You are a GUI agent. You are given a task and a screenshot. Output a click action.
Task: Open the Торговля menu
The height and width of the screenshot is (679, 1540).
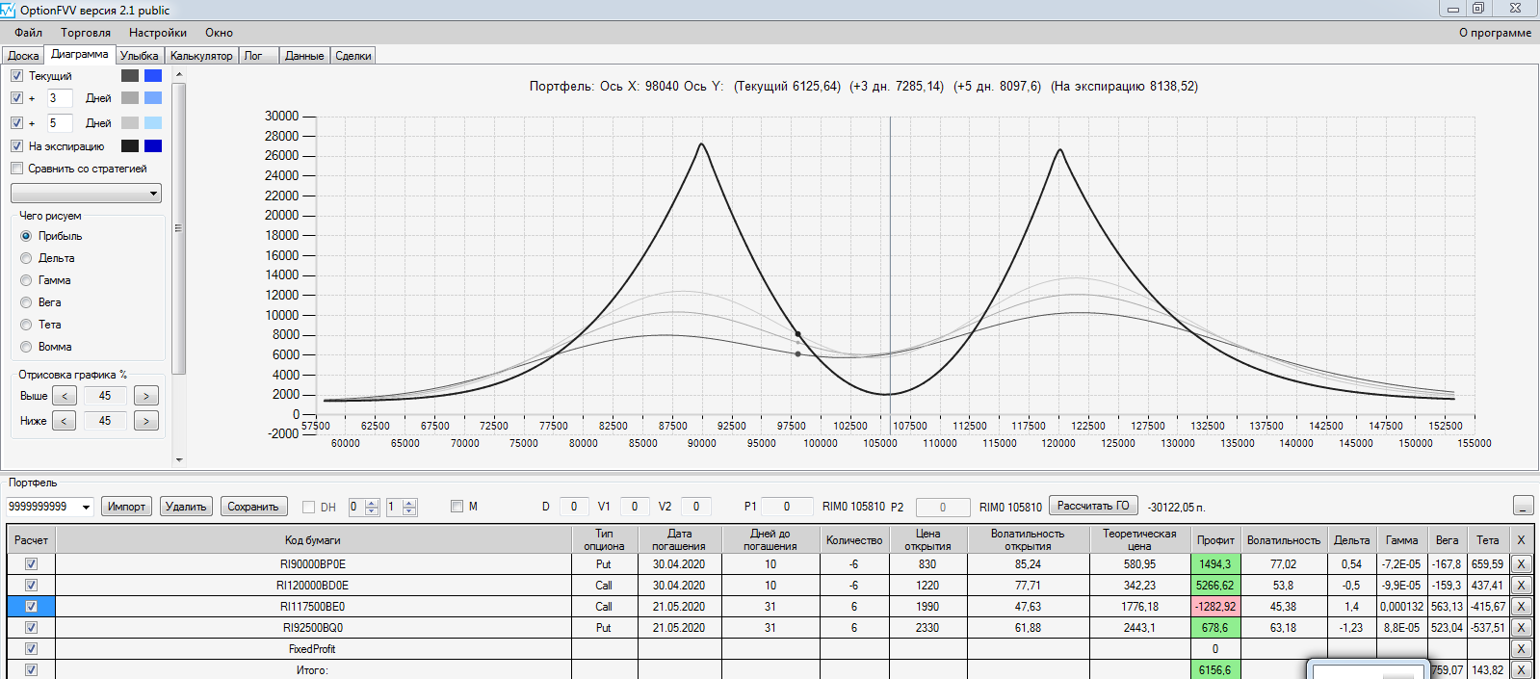(x=86, y=33)
